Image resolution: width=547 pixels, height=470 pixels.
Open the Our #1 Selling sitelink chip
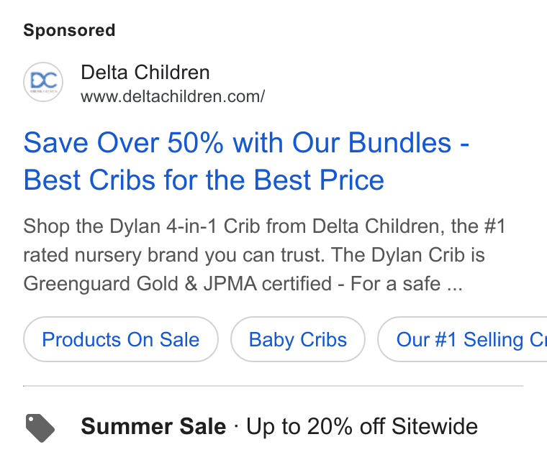point(463,339)
